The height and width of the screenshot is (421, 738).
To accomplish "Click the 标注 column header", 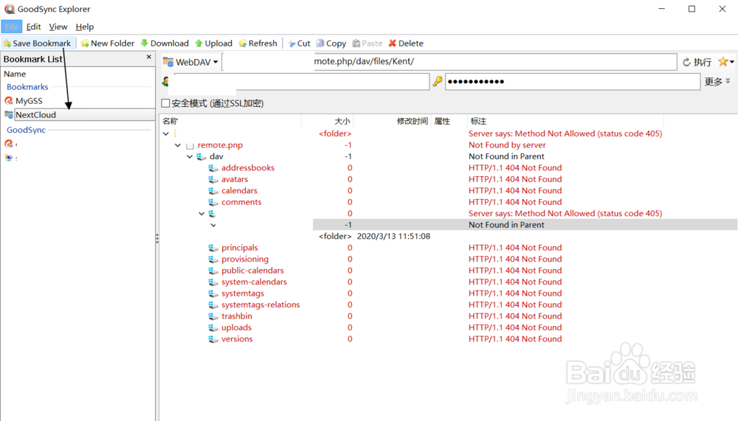I will pos(478,122).
